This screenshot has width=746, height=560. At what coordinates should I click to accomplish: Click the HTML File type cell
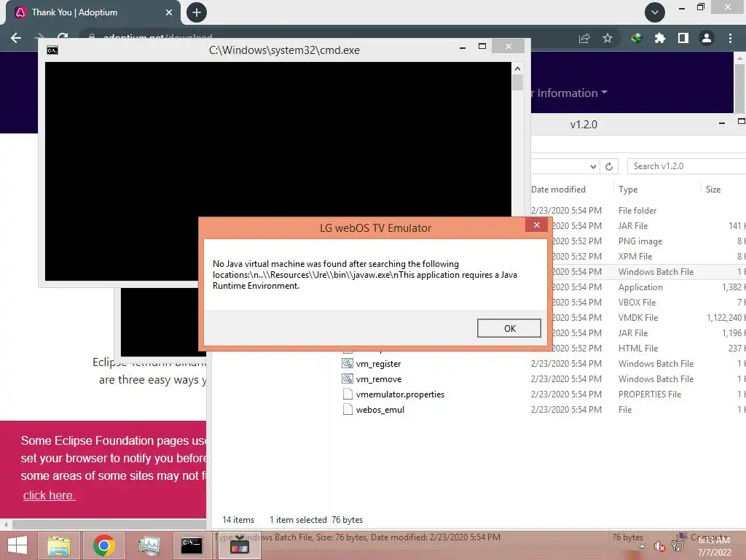click(x=638, y=348)
